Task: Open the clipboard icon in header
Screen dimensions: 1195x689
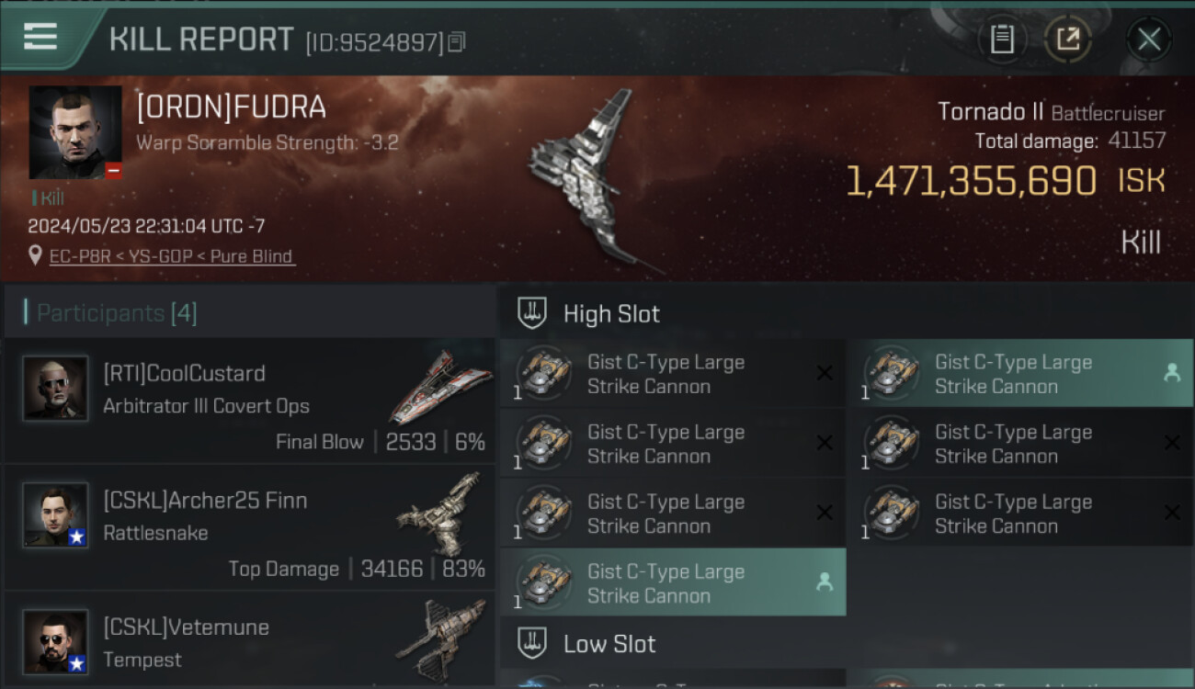Action: [x=1002, y=39]
